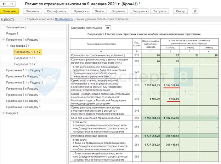
Task: Click row label База для исчисления страховых взносов
Action: coord(95,118)
